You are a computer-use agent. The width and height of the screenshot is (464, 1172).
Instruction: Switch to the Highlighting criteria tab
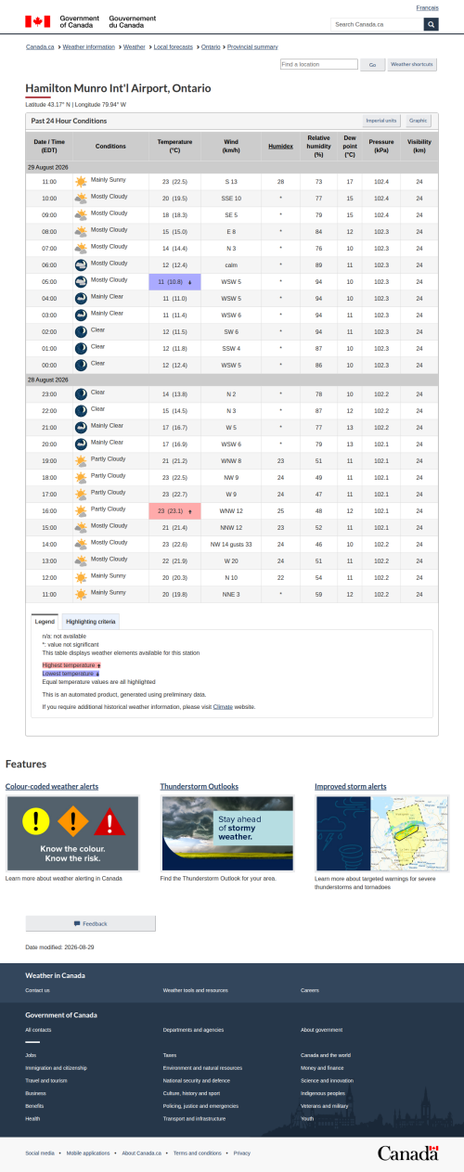coord(91,621)
